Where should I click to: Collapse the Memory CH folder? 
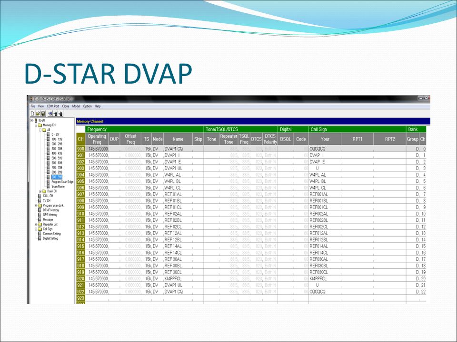36,125
